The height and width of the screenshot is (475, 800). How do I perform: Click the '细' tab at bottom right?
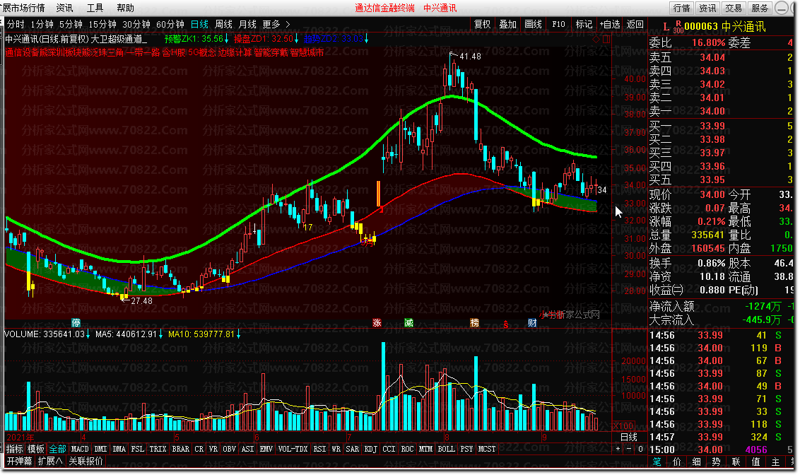click(x=696, y=462)
